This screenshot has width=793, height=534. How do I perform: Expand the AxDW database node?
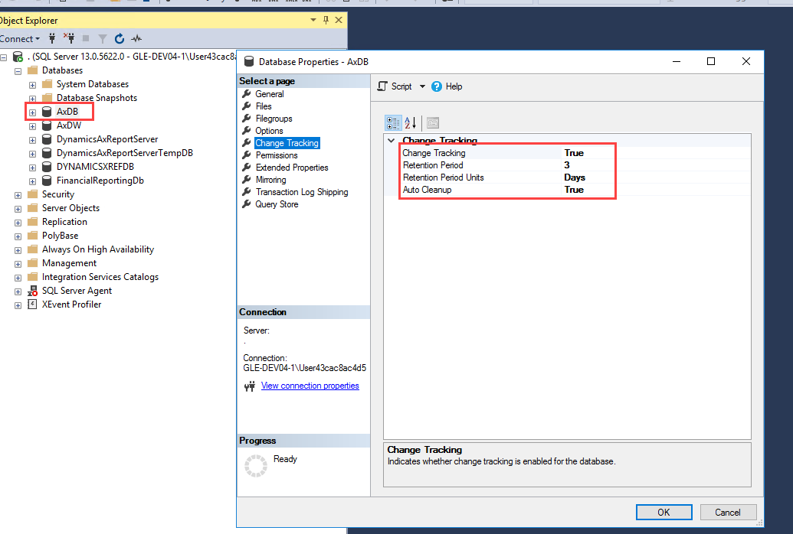click(x=32, y=126)
